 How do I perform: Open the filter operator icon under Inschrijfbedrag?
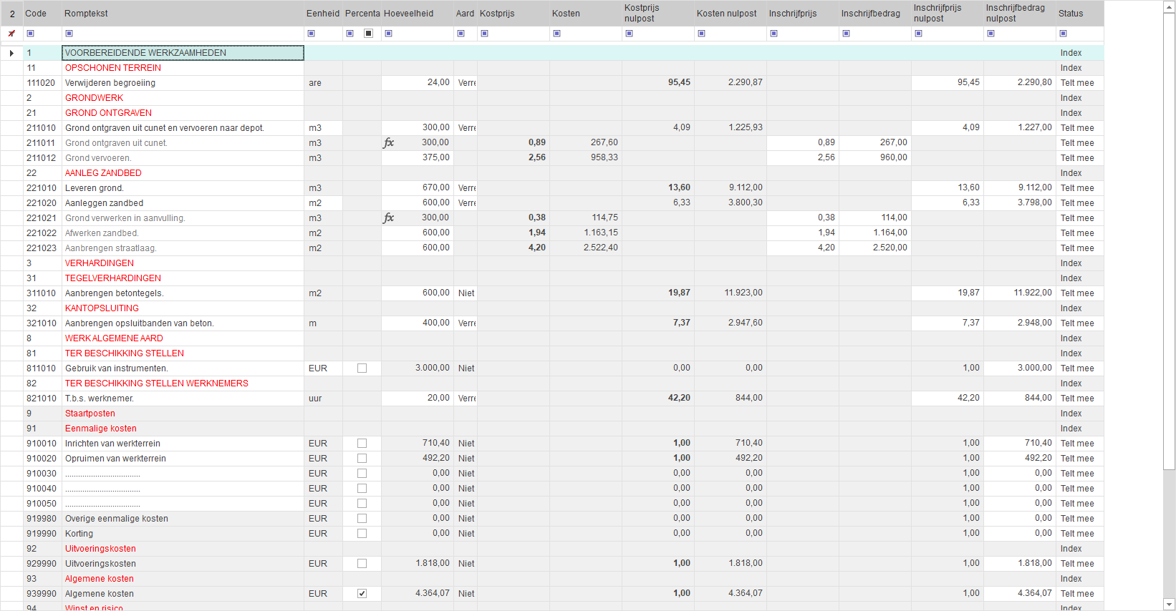[846, 34]
